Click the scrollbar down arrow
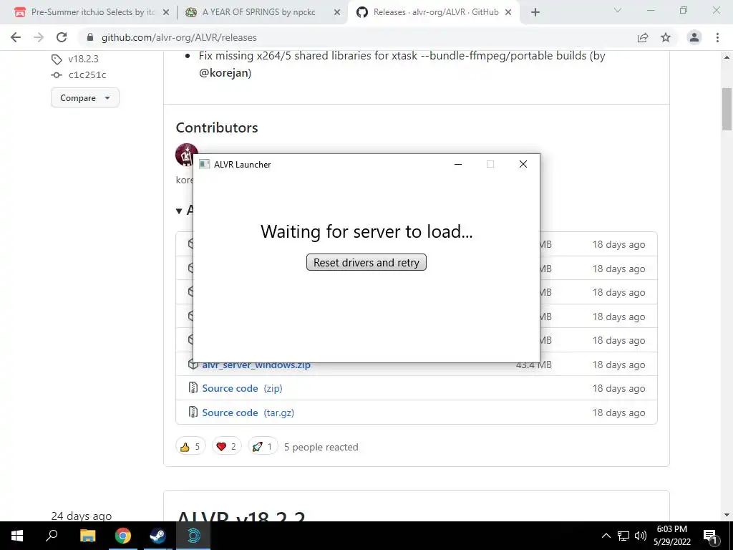Screen dimensions: 733x550 pos(727,515)
